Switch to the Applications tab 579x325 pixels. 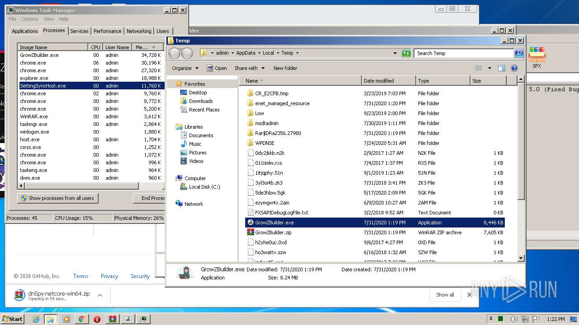(24, 31)
